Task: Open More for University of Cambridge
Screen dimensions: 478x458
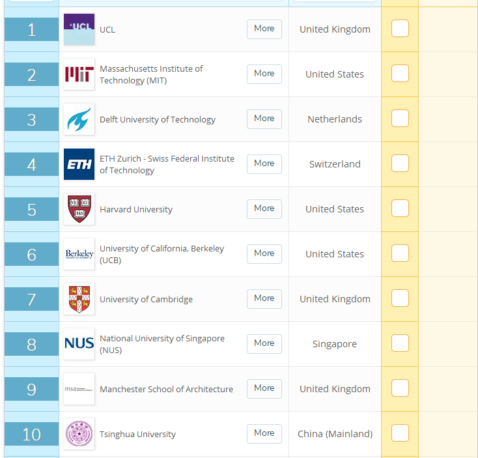Action: point(264,299)
